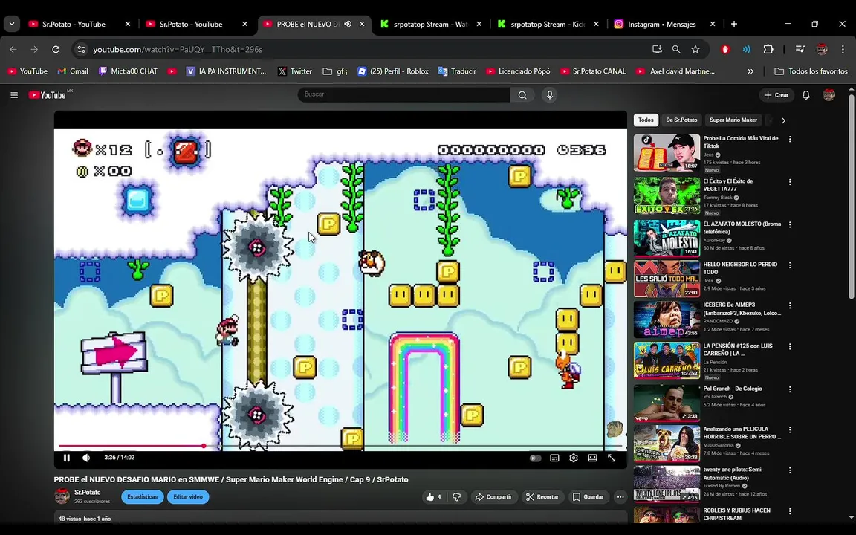Open player settings gear
This screenshot has height=535, width=856.
pos(573,458)
